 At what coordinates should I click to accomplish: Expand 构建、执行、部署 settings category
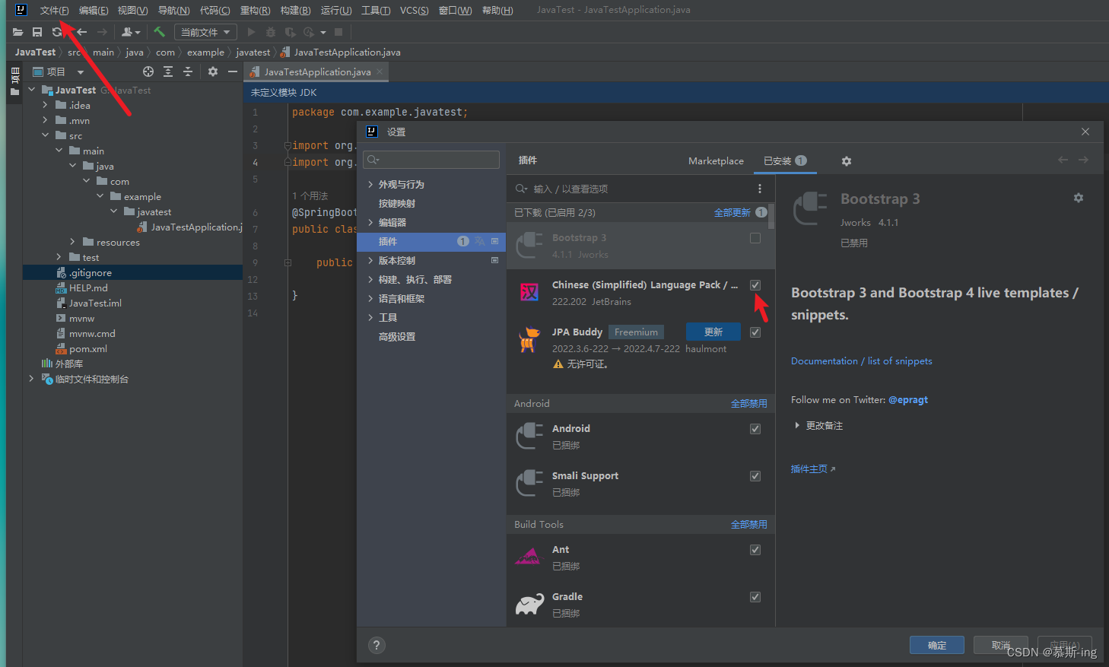[370, 280]
